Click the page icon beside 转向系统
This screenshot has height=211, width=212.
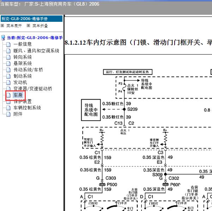coord(8,57)
